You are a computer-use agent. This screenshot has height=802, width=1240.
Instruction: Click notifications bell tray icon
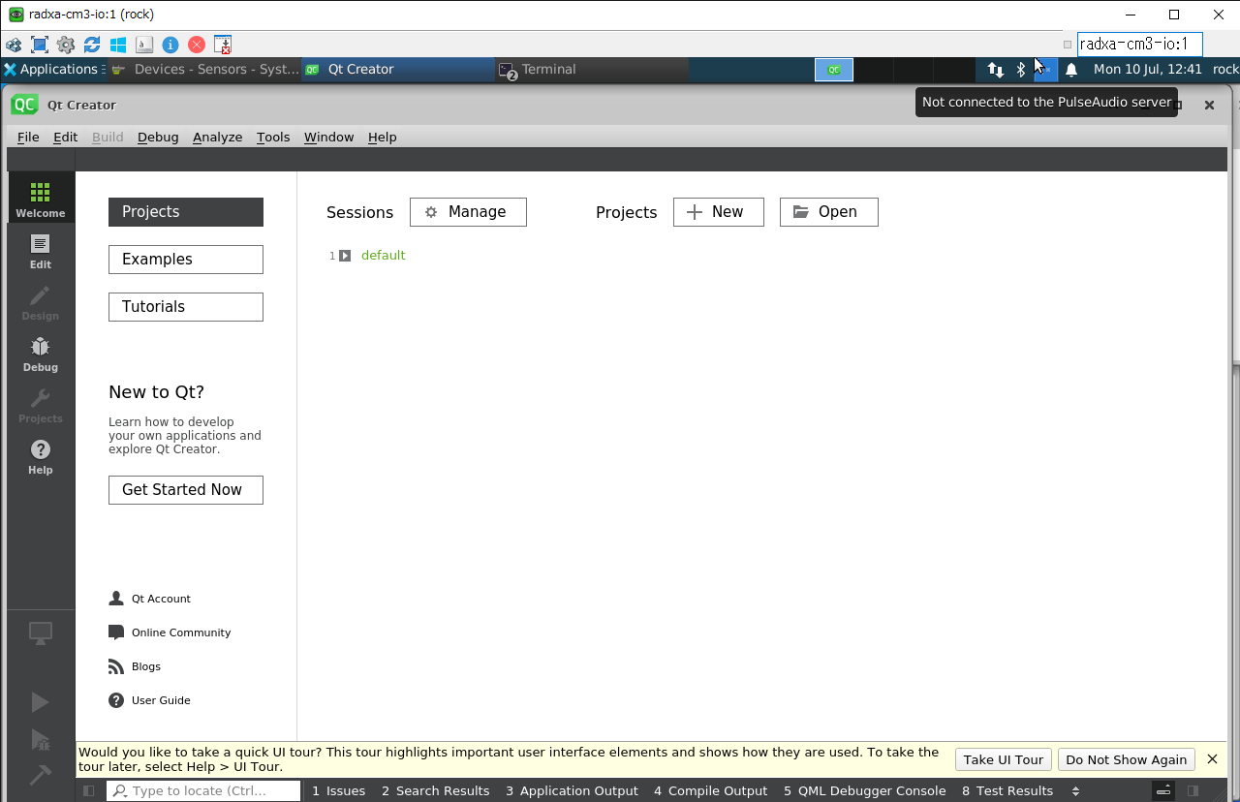click(x=1071, y=70)
